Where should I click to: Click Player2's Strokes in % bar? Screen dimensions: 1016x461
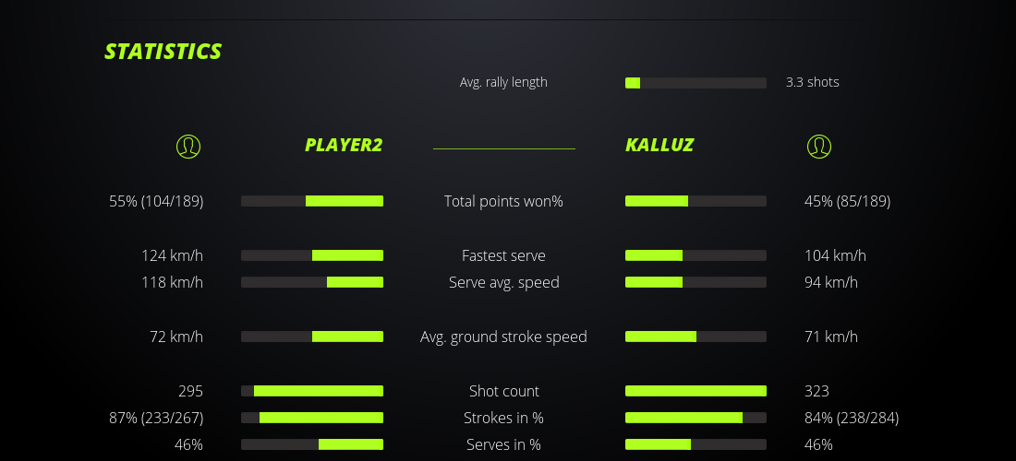312,418
